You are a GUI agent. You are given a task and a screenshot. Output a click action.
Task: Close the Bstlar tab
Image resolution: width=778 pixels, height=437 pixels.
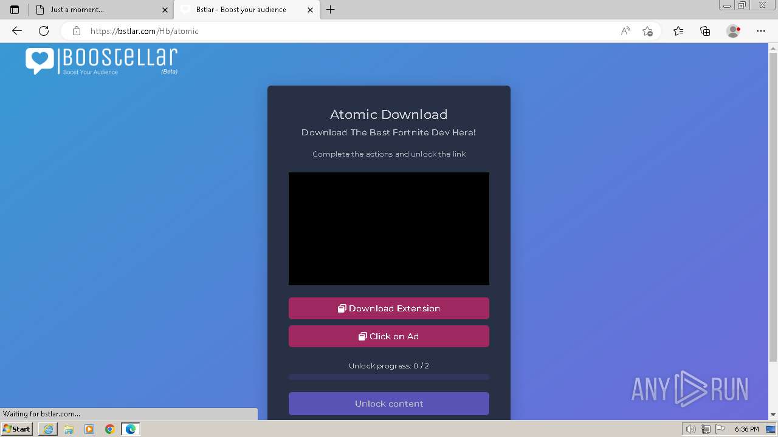point(311,10)
